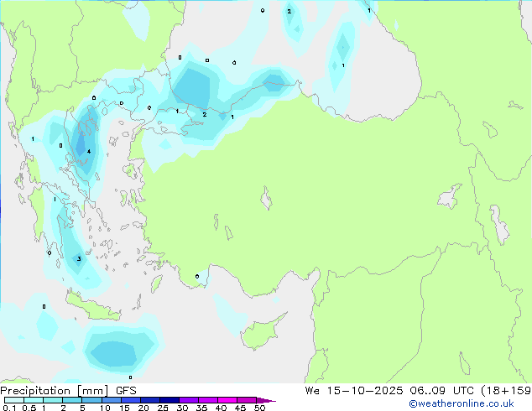This screenshot has height=411, width=532.
Task: Click the '50' legend label
Action: [259, 408]
